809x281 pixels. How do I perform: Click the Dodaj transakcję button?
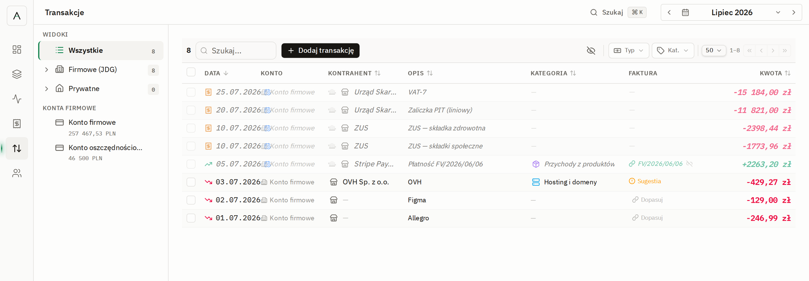pos(320,51)
